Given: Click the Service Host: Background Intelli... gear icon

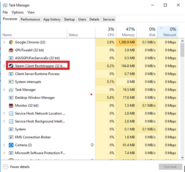Looking at the screenshot, I should [11, 121].
